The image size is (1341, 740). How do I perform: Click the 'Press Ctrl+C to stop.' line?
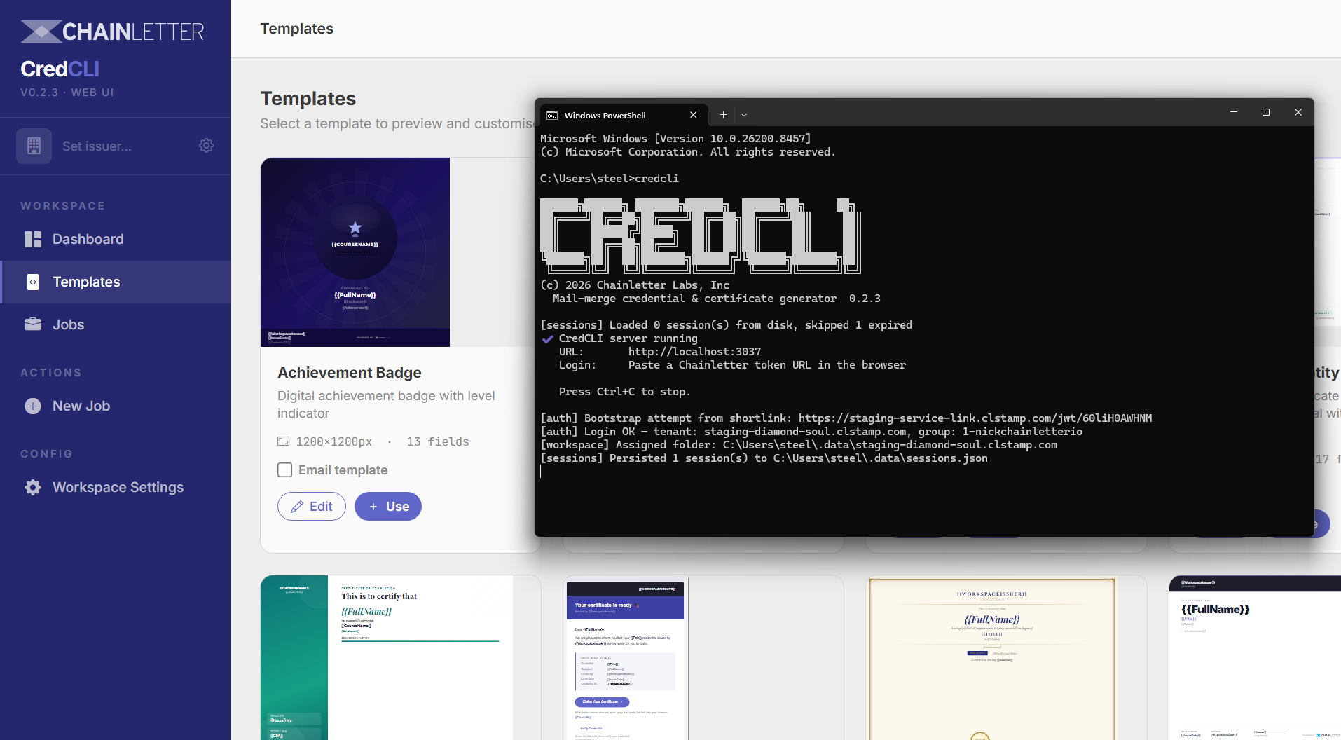tap(624, 392)
